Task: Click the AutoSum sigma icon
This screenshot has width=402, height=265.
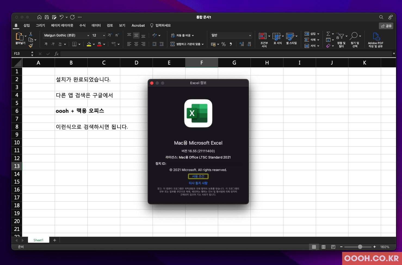Action: (328, 34)
